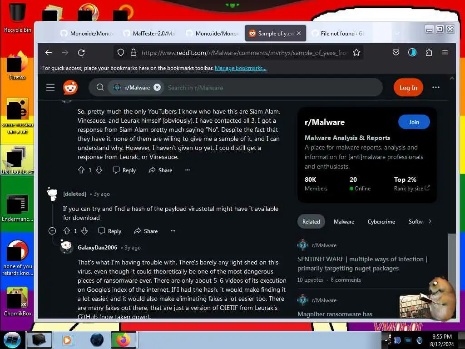Click the Log In button
Screen dimensions: 465x349
pyautogui.click(x=408, y=88)
